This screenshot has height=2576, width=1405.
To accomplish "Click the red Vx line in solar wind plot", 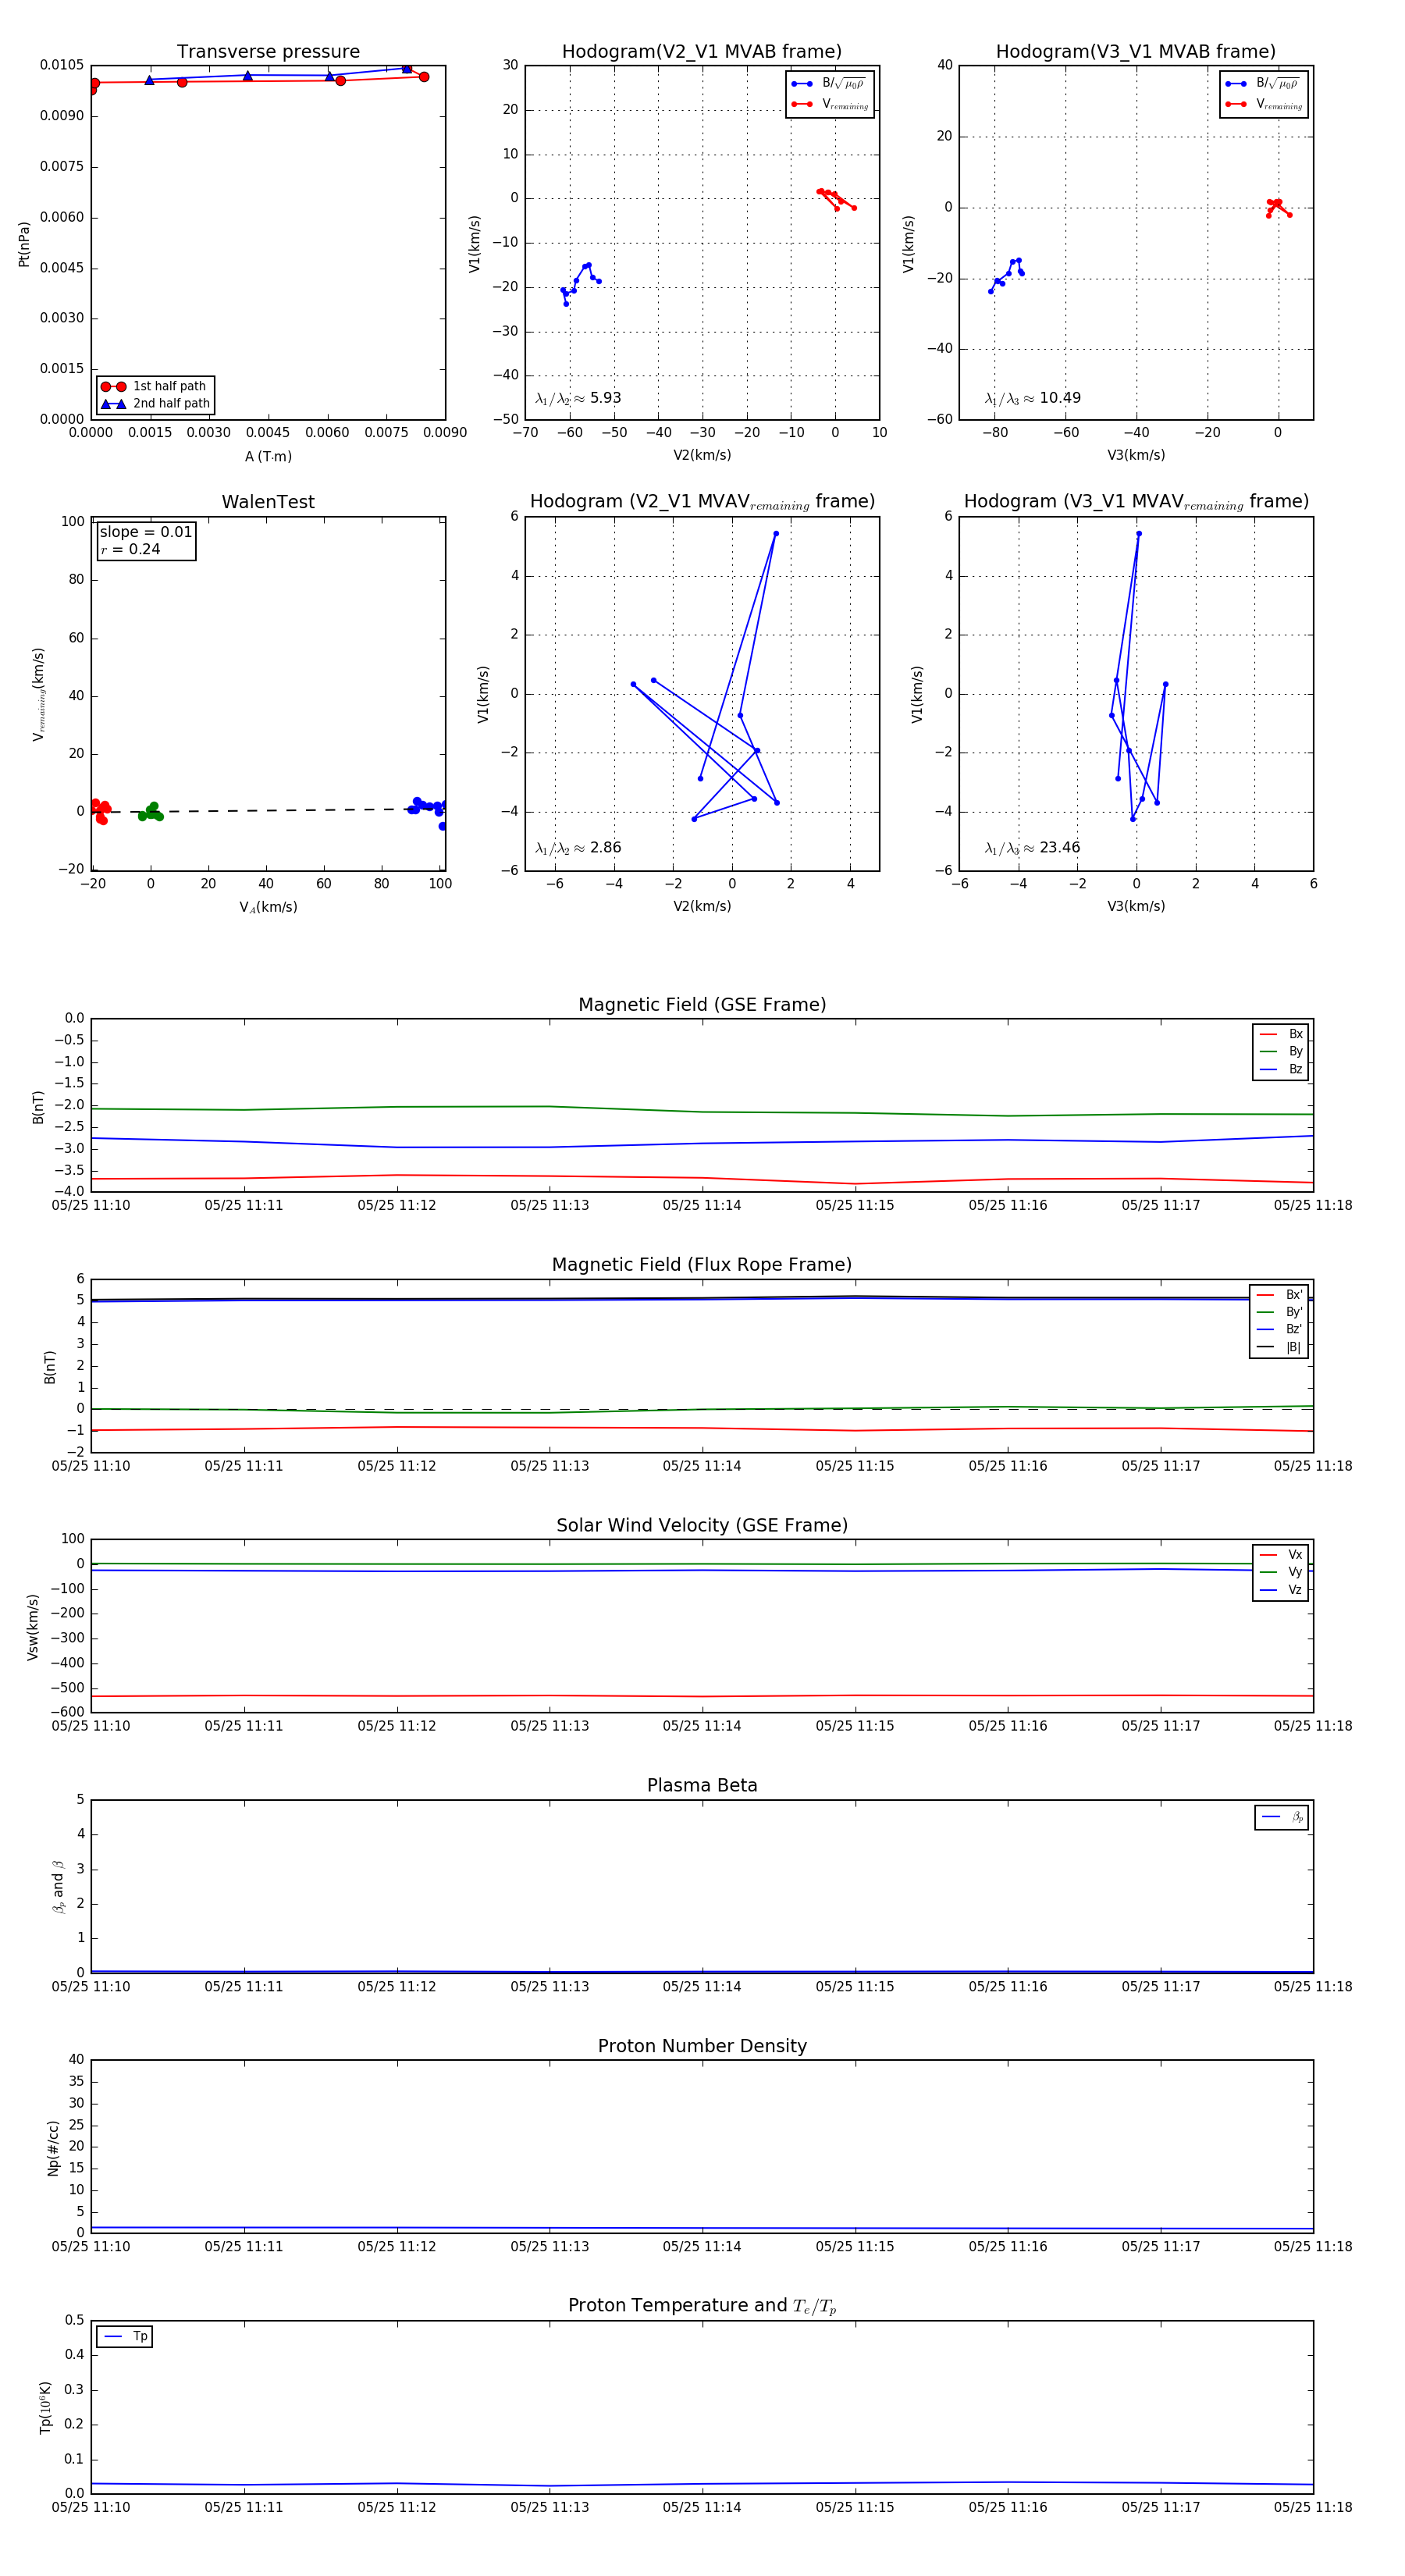I will (702, 1696).
